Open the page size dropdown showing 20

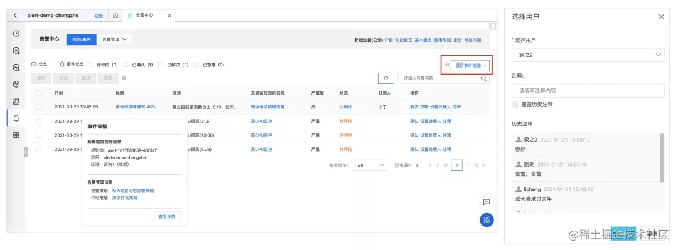click(369, 165)
